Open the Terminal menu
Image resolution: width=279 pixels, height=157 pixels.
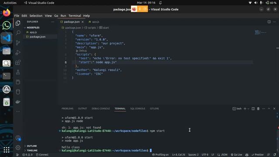coord(75,16)
